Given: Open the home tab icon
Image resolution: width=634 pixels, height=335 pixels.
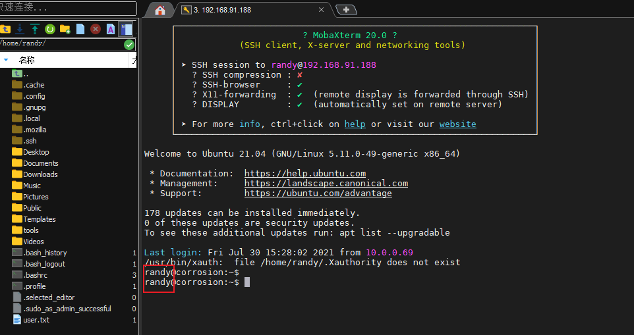Looking at the screenshot, I should [160, 10].
